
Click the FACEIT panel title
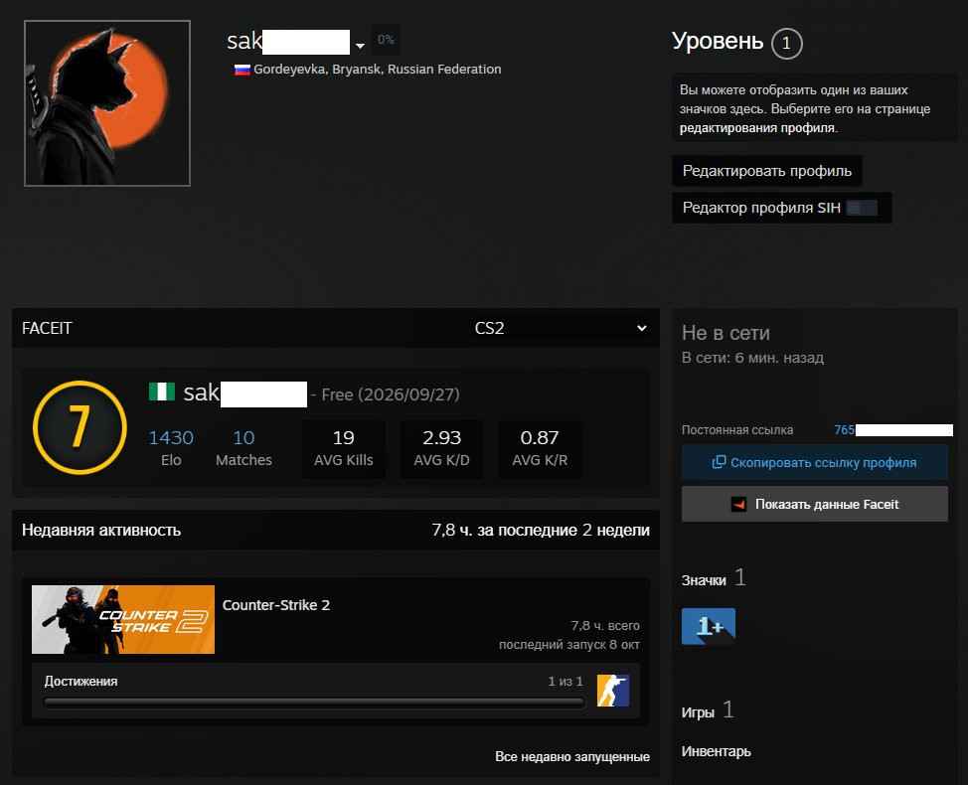pyautogui.click(x=47, y=328)
